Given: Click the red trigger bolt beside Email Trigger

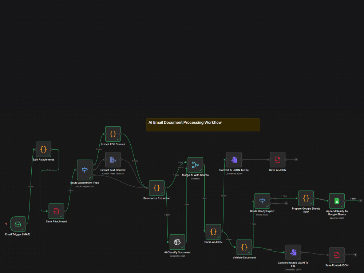Looking at the screenshot, I should [x=6, y=224].
